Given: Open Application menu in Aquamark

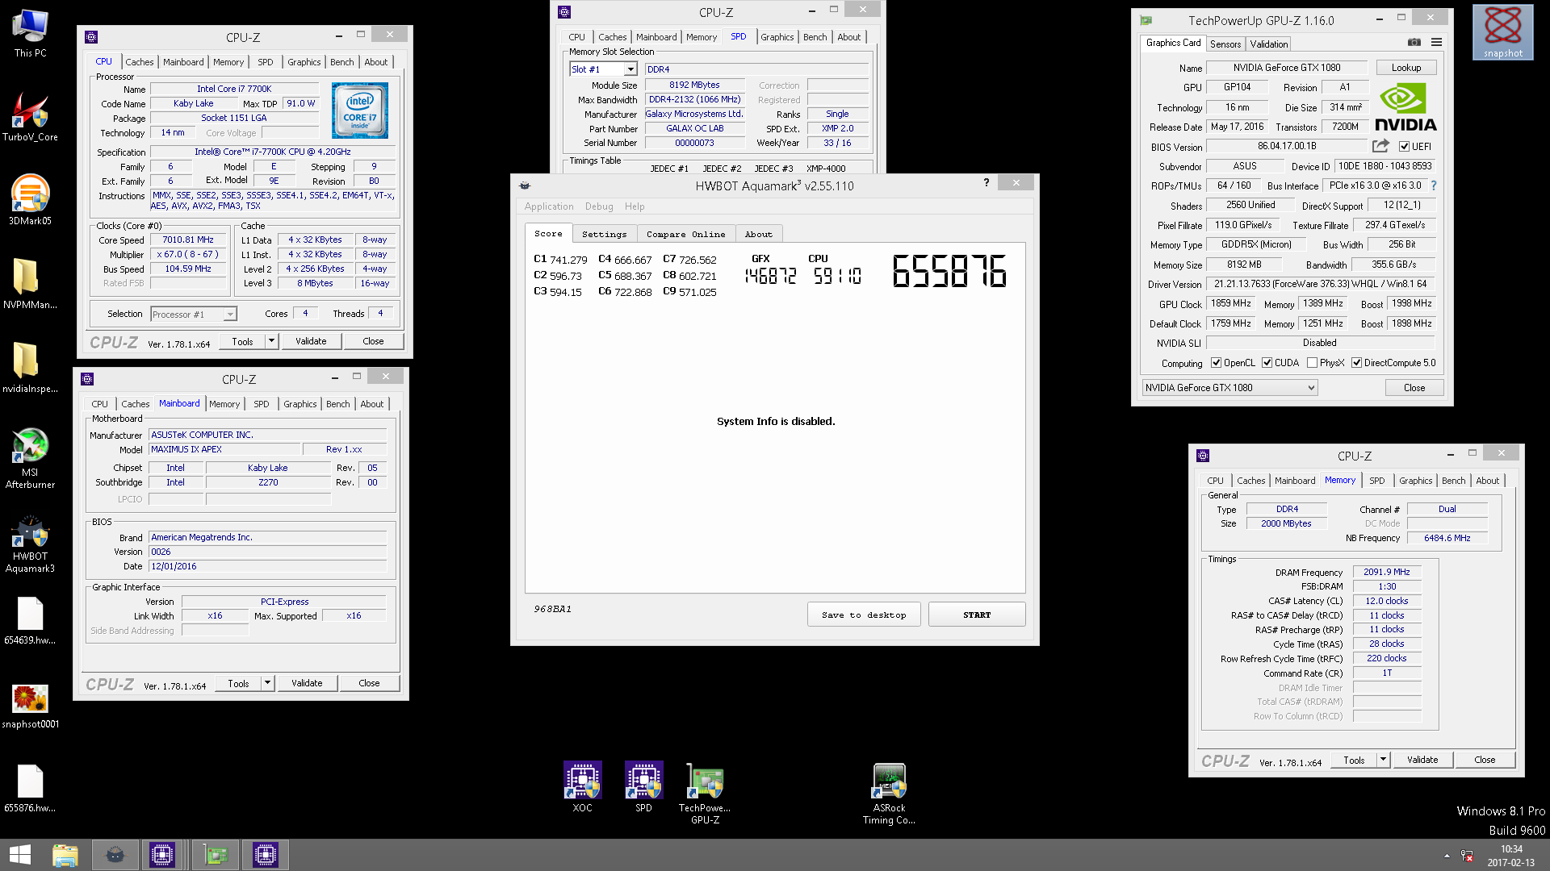Looking at the screenshot, I should (x=549, y=206).
